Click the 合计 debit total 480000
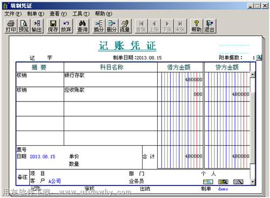The height and width of the screenshot is (198, 270). 193,156
